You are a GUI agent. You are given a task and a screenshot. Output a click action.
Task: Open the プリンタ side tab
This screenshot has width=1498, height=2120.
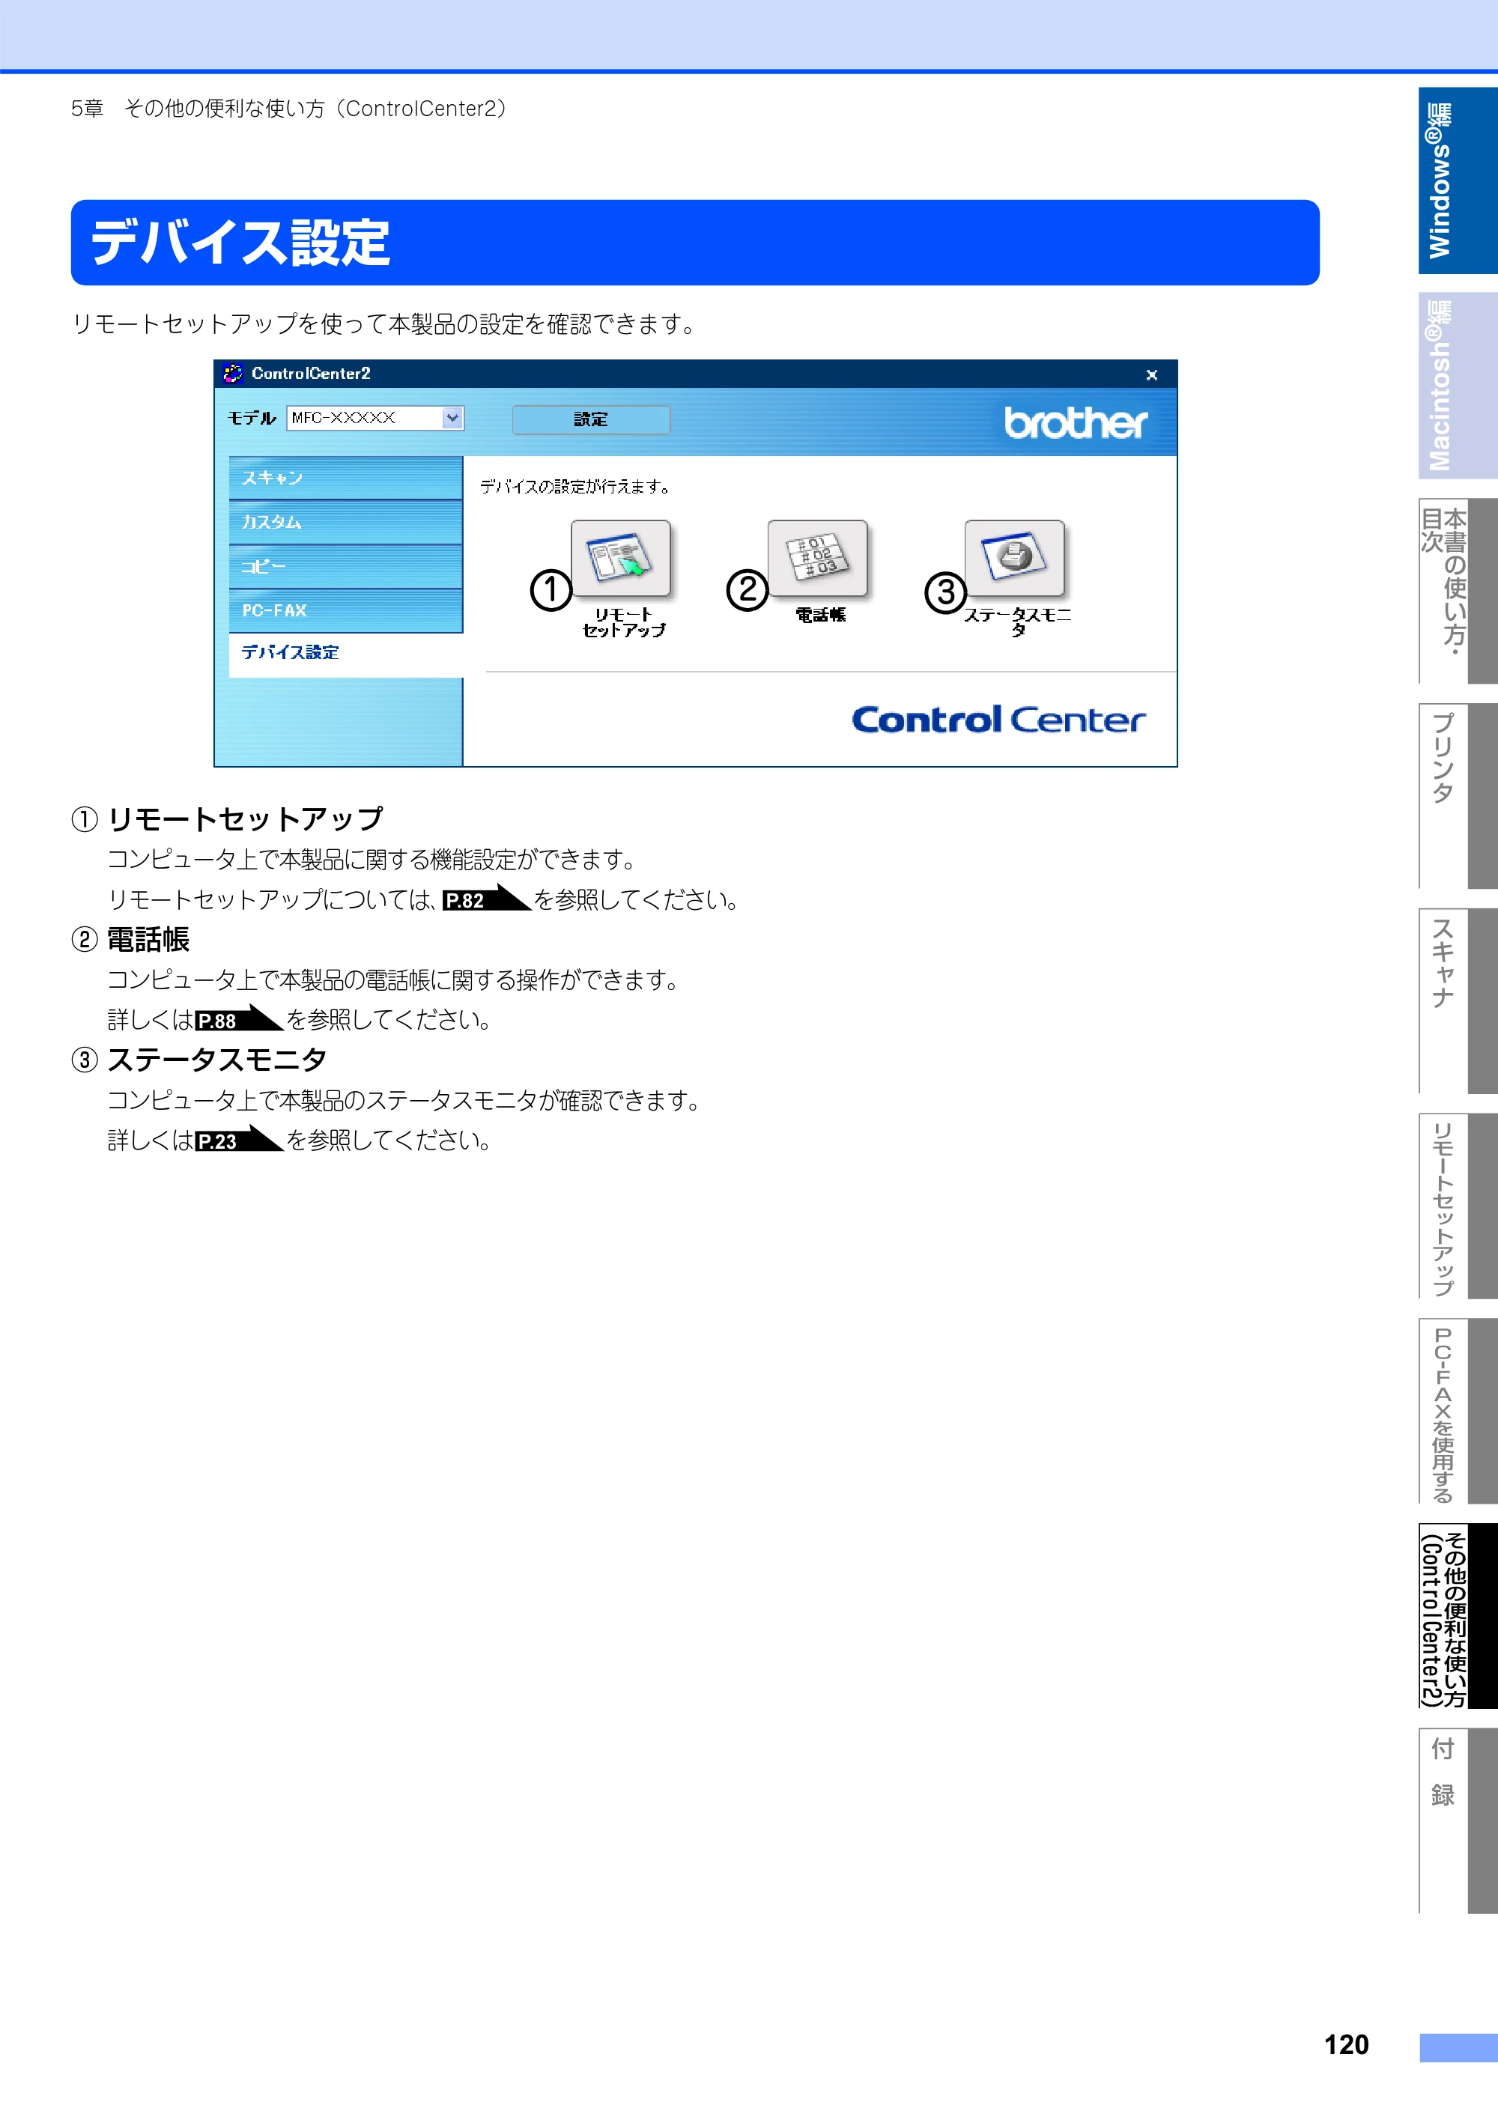(x=1458, y=796)
